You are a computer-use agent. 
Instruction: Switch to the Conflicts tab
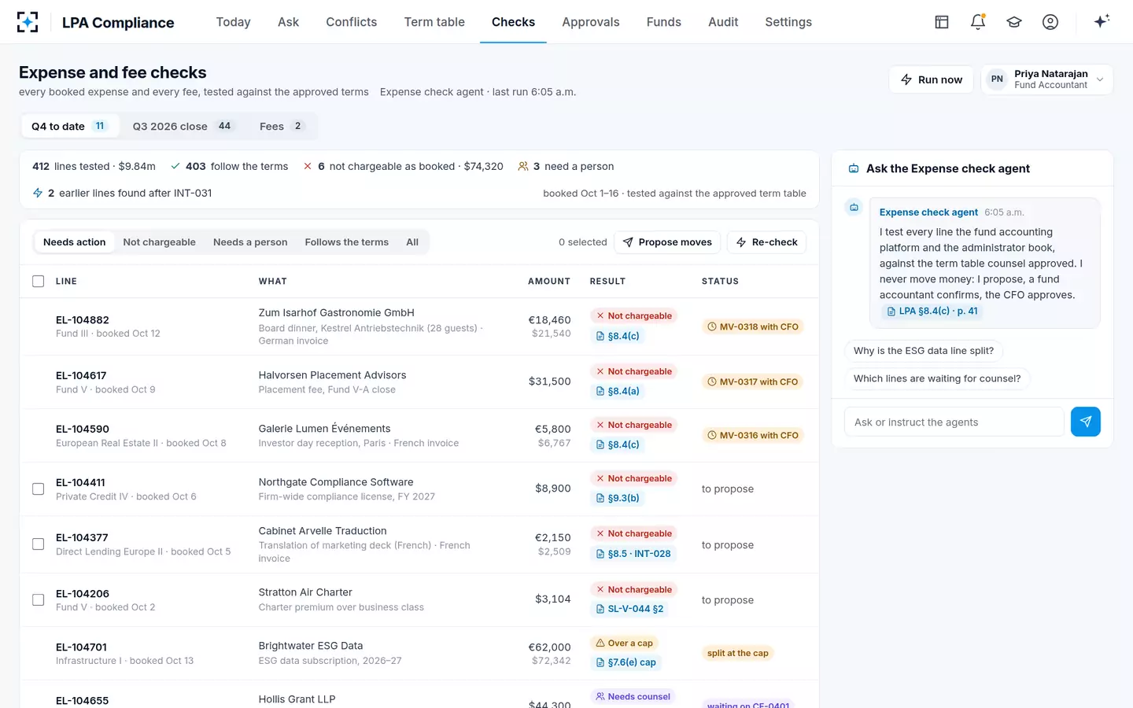352,22
